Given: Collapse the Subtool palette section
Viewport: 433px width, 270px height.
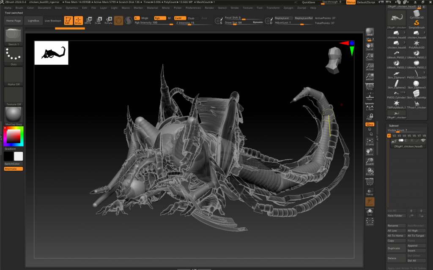Looking at the screenshot, I should [394, 125].
